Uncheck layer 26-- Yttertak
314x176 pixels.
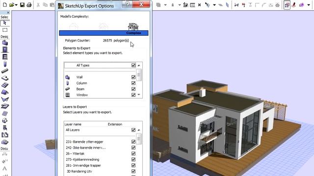tap(133, 154)
